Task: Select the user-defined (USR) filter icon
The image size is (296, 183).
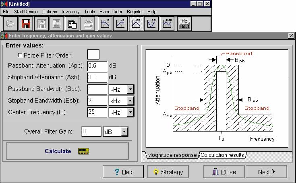Action: coord(167,24)
